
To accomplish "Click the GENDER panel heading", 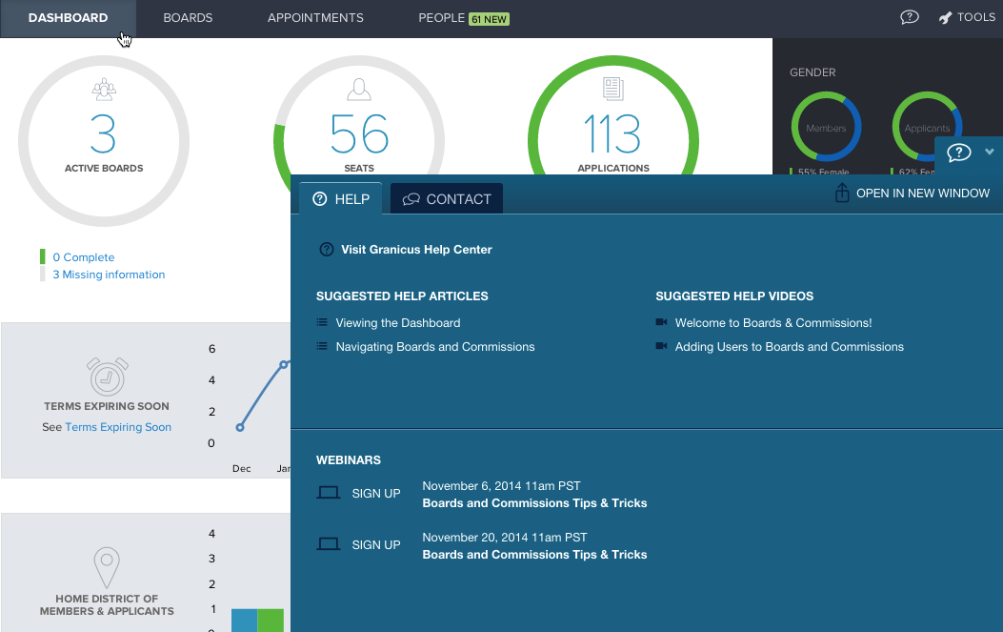I will 812,72.
